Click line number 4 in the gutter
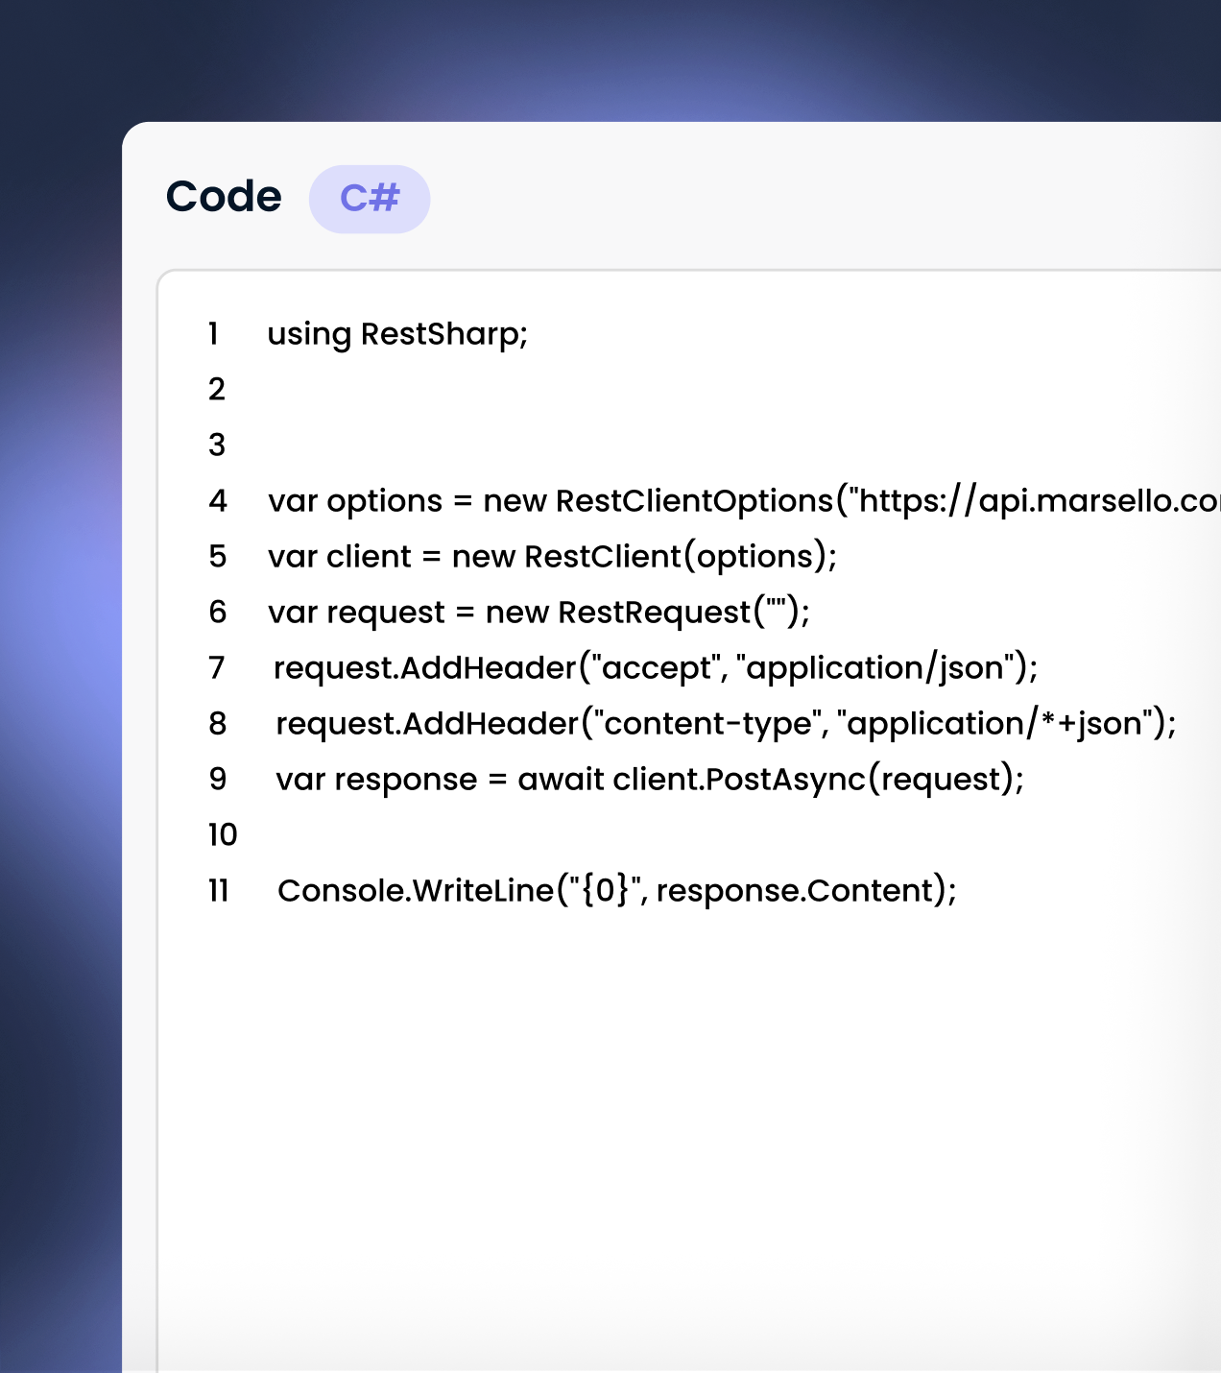This screenshot has height=1373, width=1221. [x=218, y=500]
